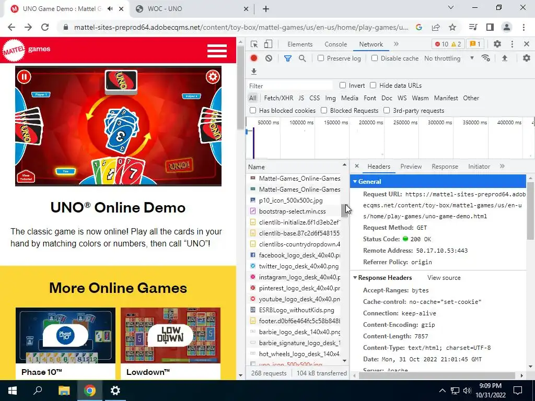Open UNO game settings gear
535x401 pixels.
coord(213,77)
